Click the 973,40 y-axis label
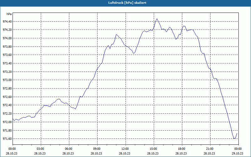 tap(7, 63)
